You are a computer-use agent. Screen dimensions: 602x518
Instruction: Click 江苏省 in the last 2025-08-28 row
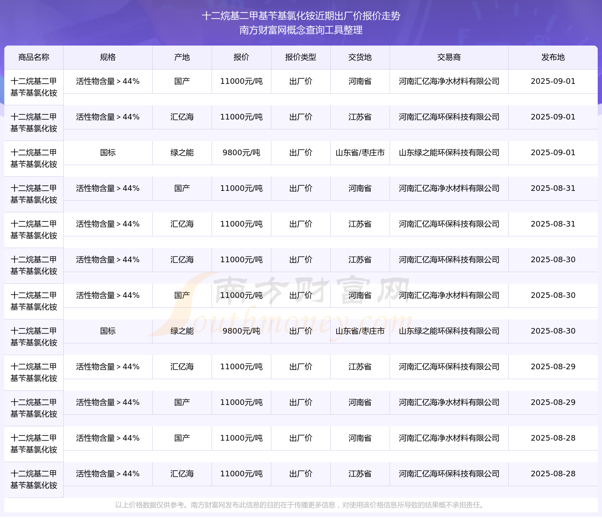[x=360, y=474]
